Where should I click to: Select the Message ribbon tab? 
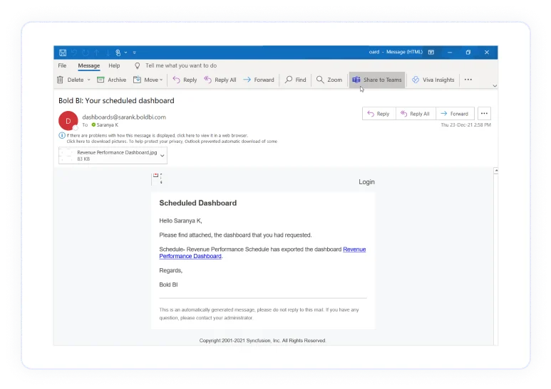click(89, 65)
